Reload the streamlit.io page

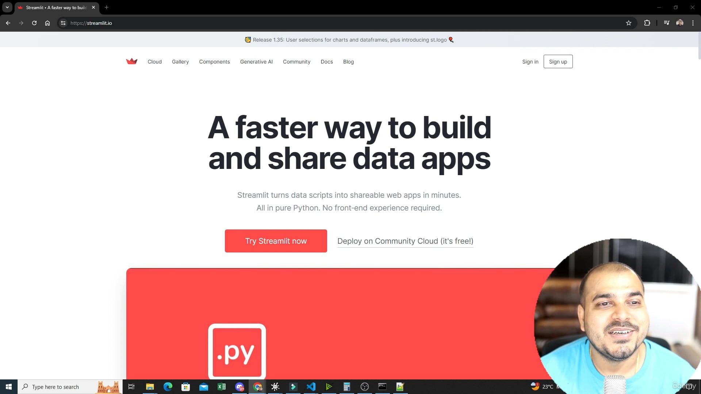click(x=34, y=23)
